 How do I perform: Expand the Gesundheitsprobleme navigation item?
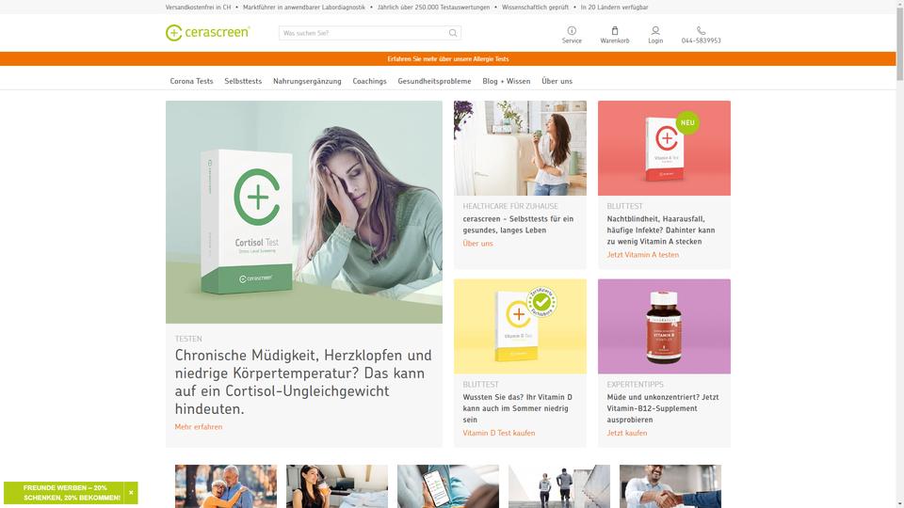pyautogui.click(x=434, y=81)
